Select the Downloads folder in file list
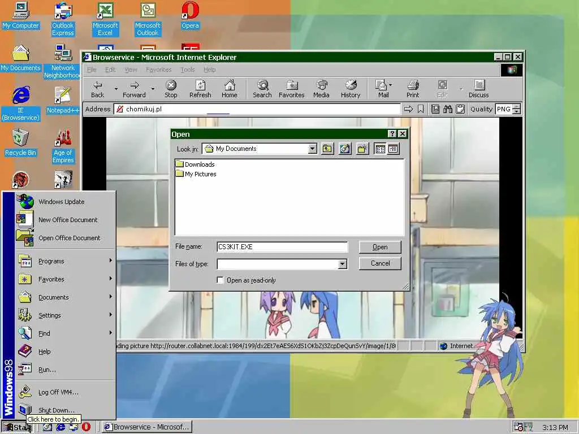Viewport: 579px width, 434px height. pos(195,164)
